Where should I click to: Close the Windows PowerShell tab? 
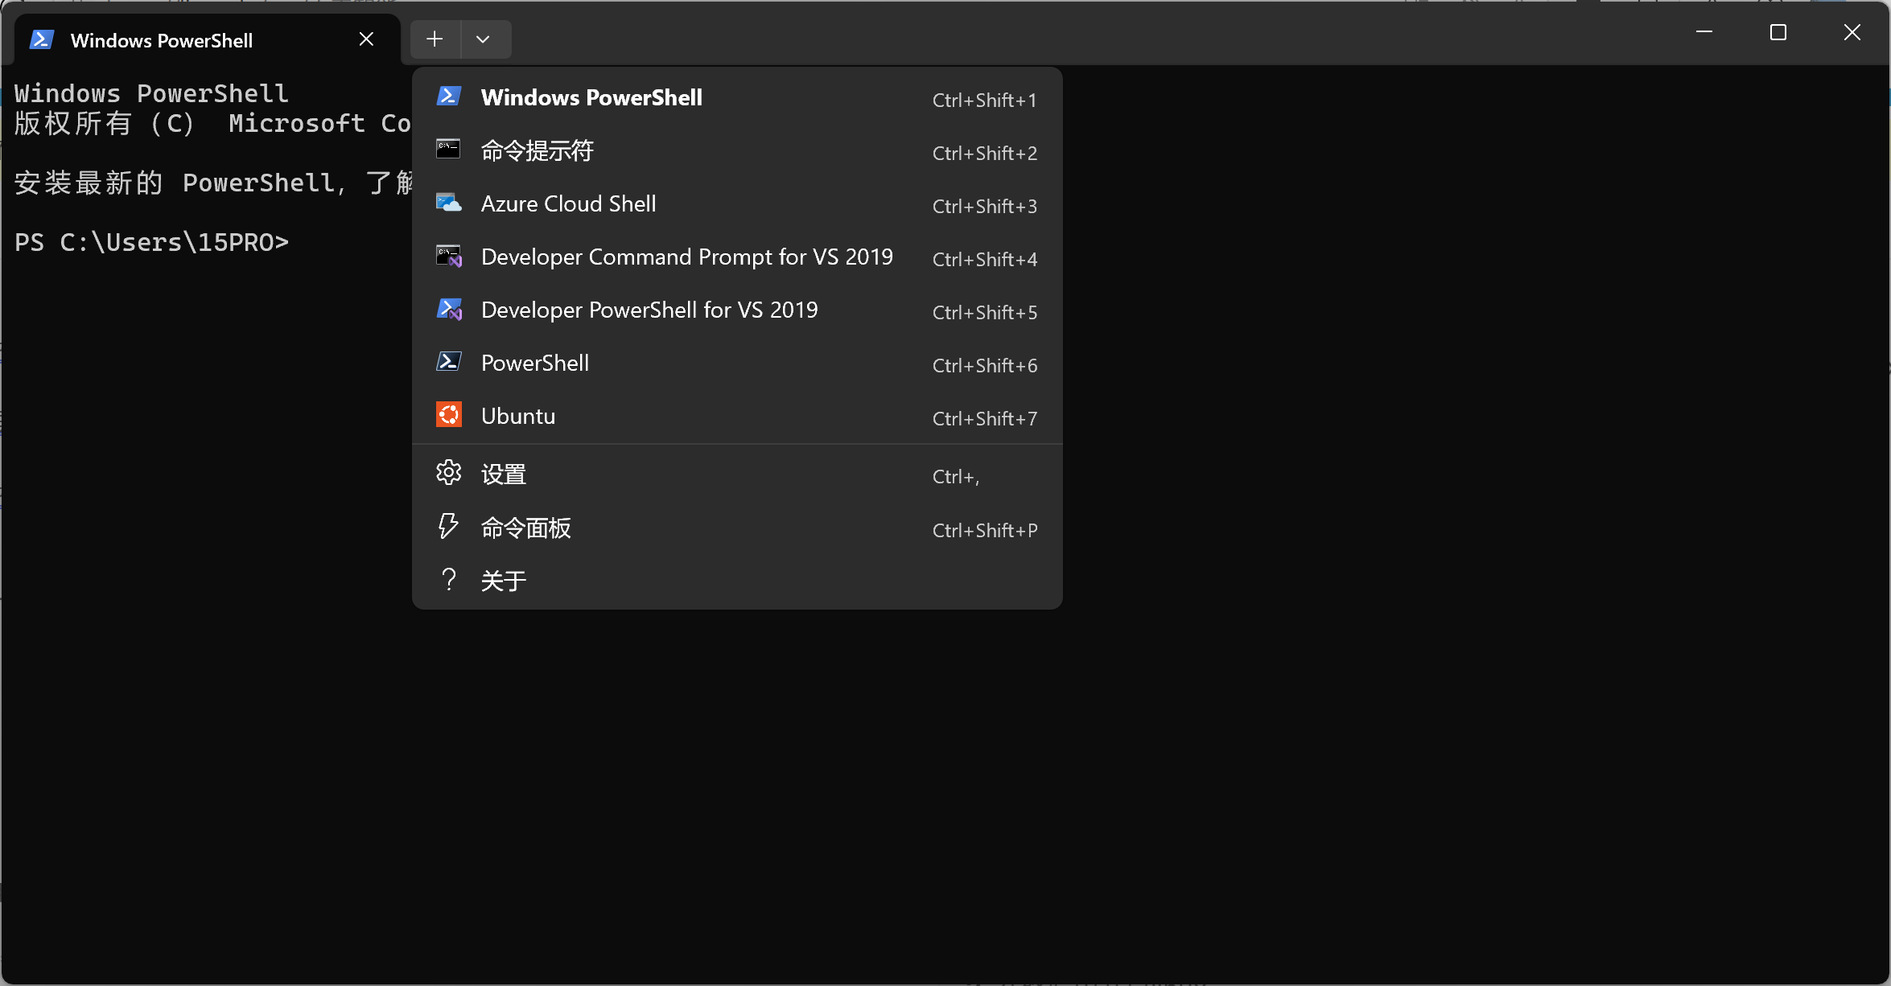pos(366,39)
